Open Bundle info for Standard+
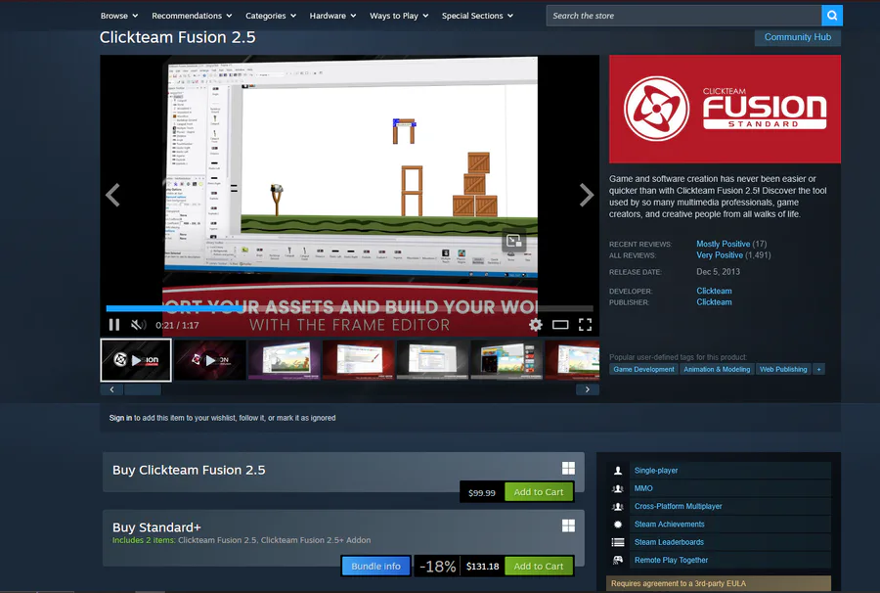The width and height of the screenshot is (880, 593). tap(376, 566)
